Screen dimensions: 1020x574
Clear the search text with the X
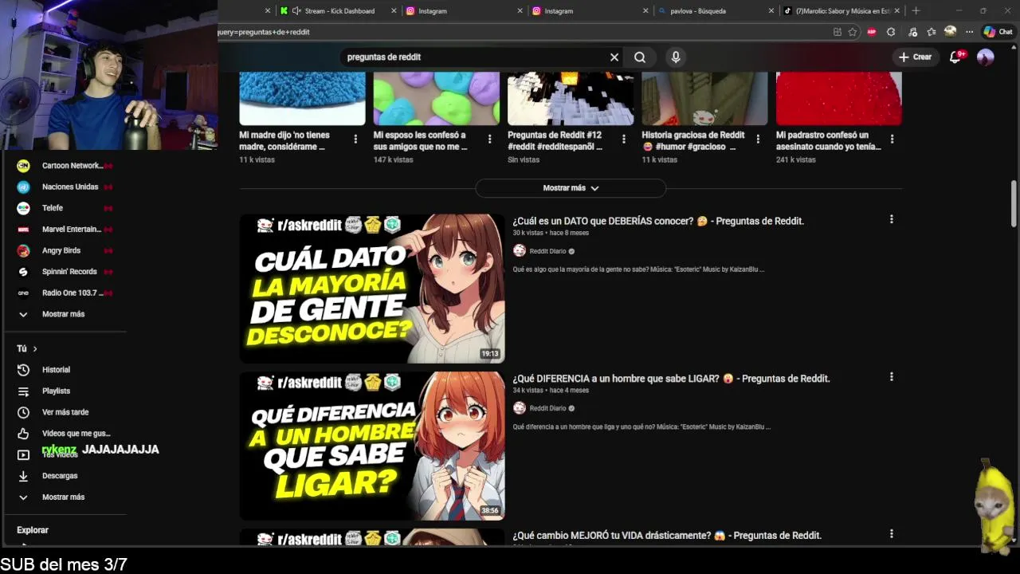click(614, 57)
